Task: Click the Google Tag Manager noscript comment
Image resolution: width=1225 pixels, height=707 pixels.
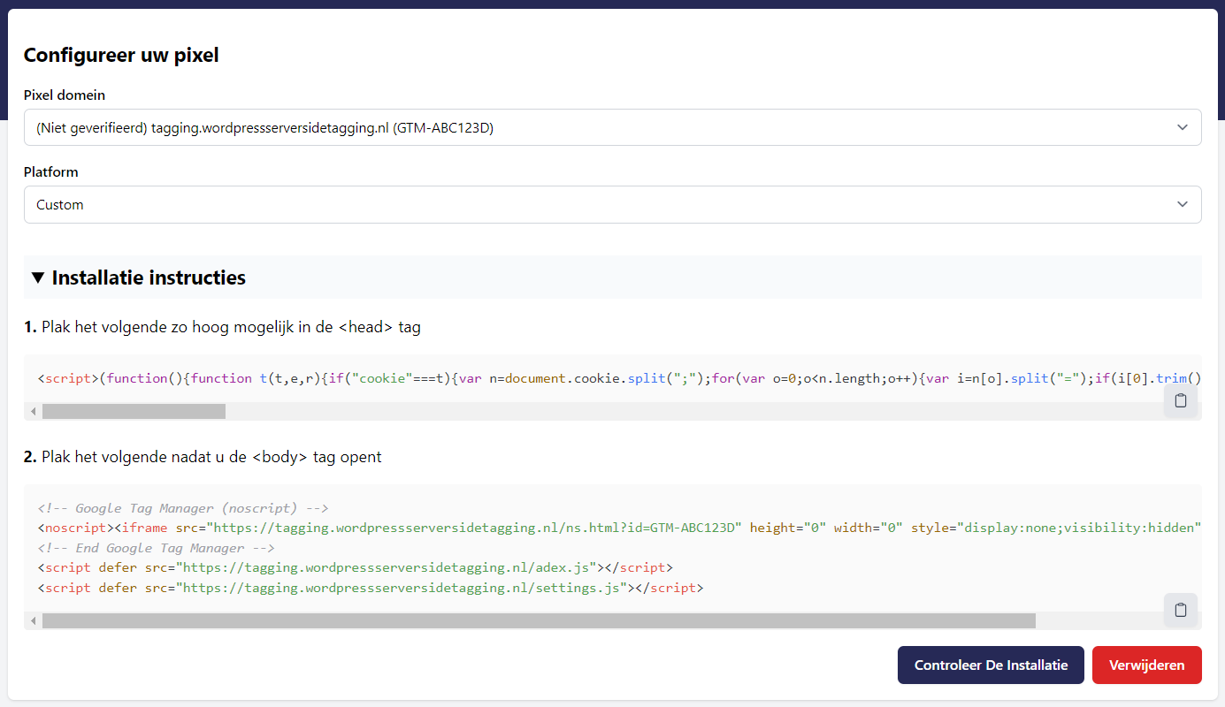Action: pos(183,508)
